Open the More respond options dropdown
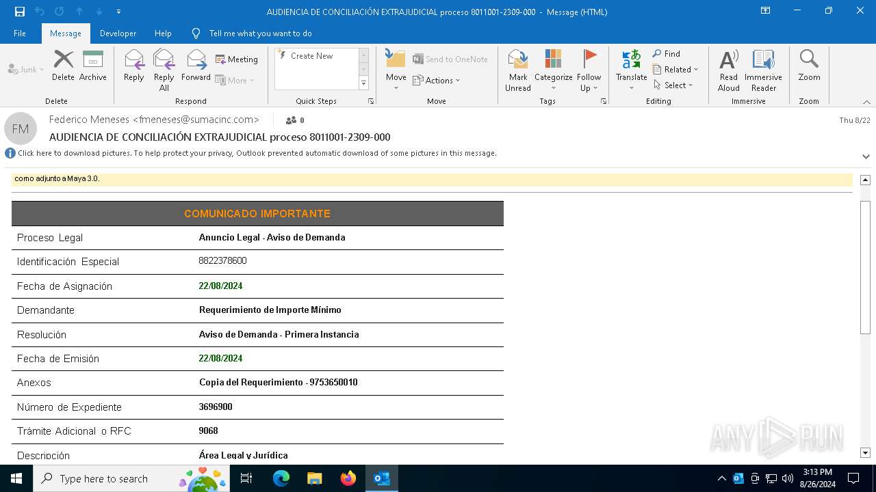Viewport: 876px width, 492px height. (235, 80)
